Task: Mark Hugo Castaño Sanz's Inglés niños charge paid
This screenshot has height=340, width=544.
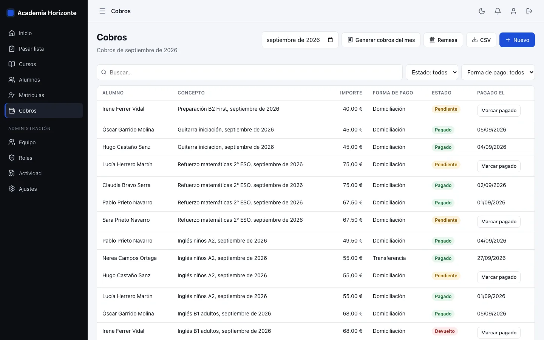Action: [x=499, y=277]
